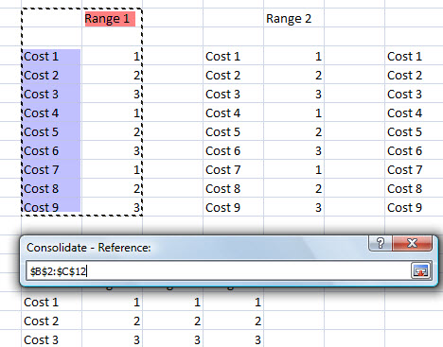Click value 3 beside Cost 3 under Range 2

click(318, 95)
